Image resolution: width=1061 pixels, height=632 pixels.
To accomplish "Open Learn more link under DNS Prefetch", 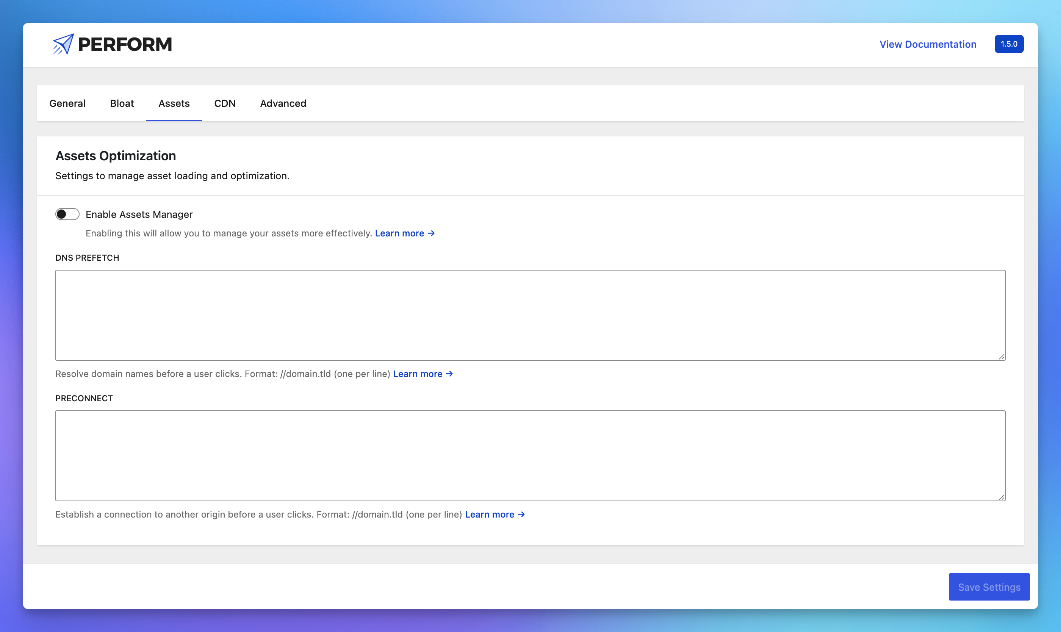I will tap(418, 374).
